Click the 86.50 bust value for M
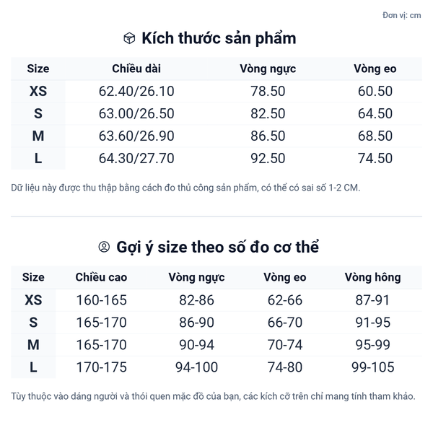This screenshot has width=433, height=433. point(268,136)
